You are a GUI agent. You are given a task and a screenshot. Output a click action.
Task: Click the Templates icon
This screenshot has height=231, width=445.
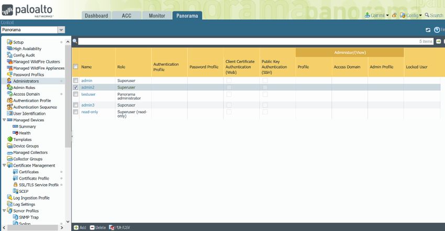tap(9, 139)
